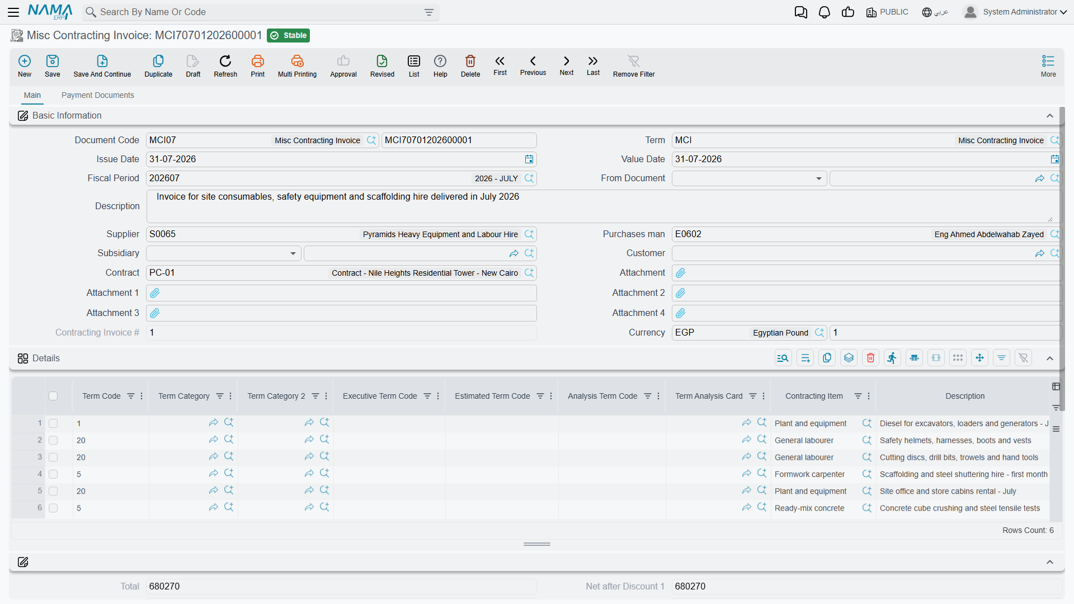1074x604 pixels.
Task: Click the Refresh toolbar icon
Action: coord(225,61)
